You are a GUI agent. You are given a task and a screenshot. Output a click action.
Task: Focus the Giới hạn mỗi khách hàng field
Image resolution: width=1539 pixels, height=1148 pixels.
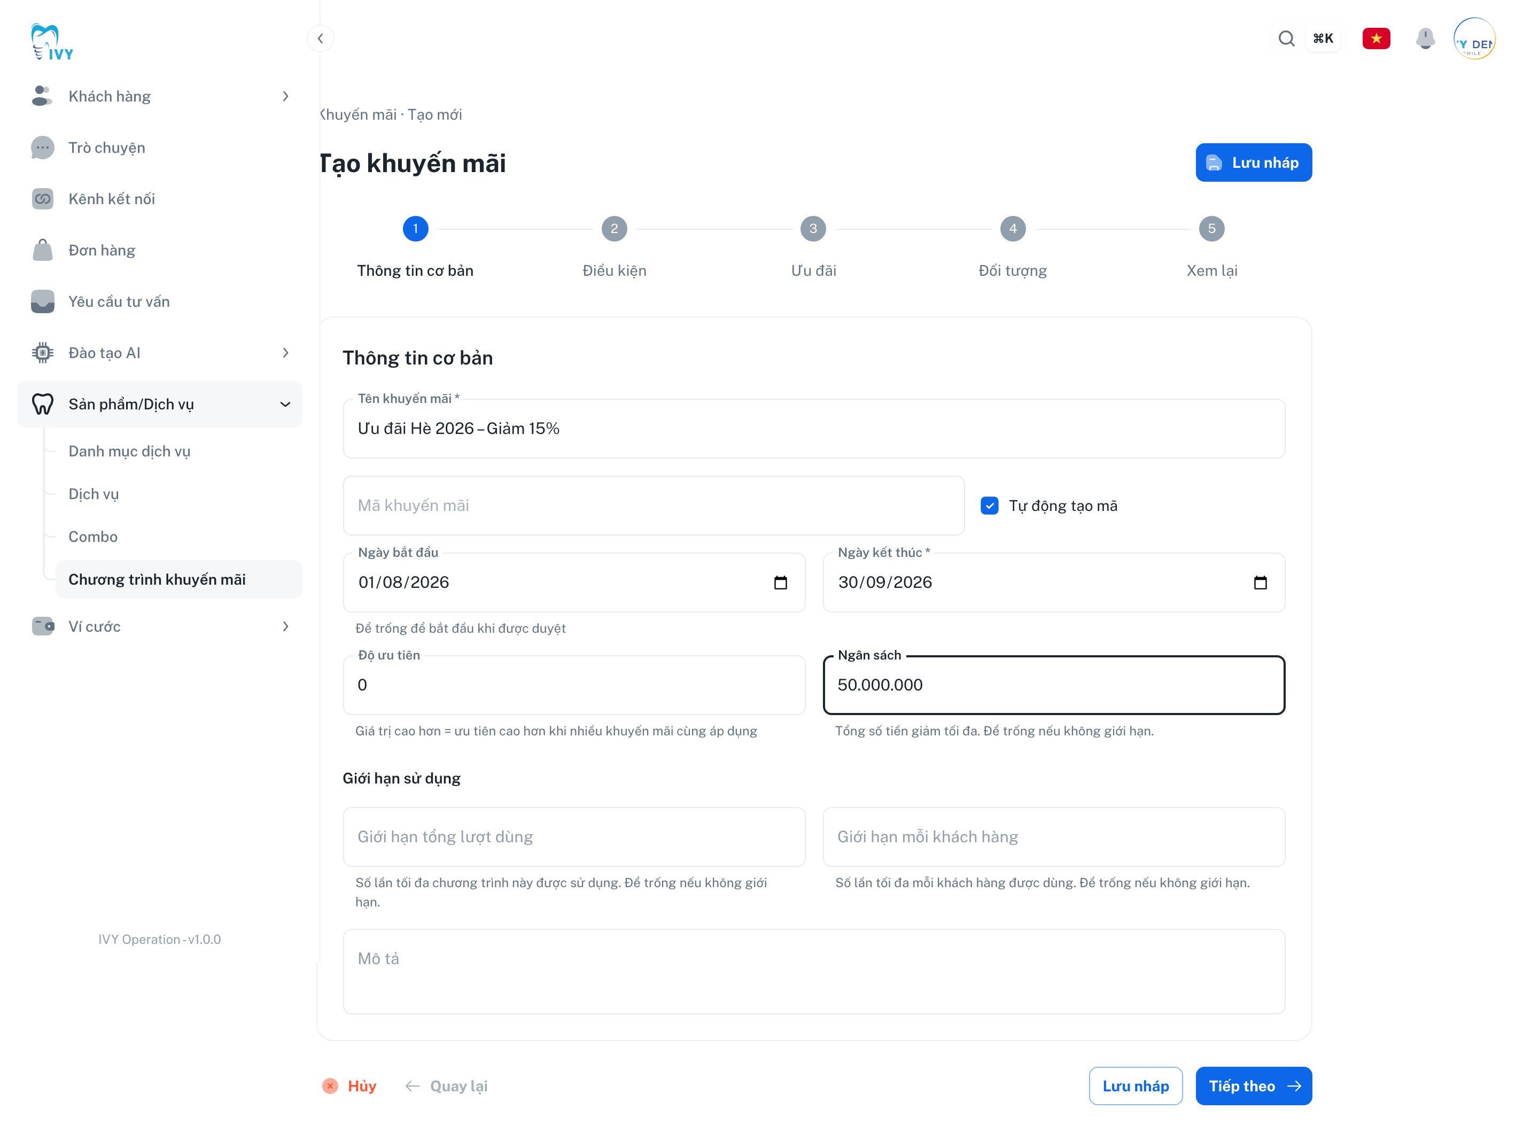(x=1053, y=836)
